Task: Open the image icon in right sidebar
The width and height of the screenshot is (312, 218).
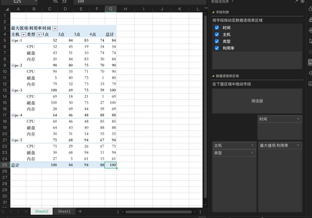Action: (310, 84)
